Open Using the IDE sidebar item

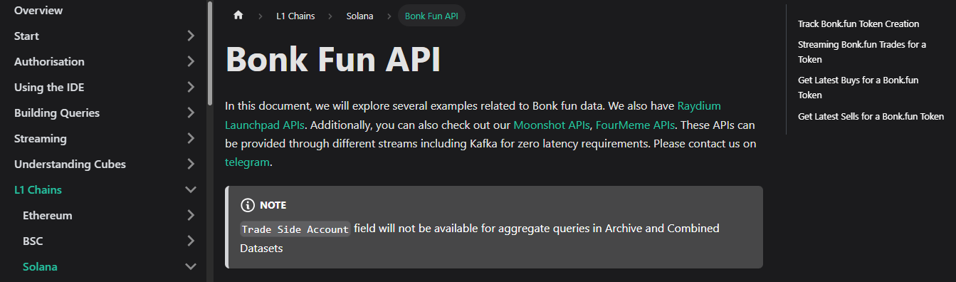[x=50, y=87]
